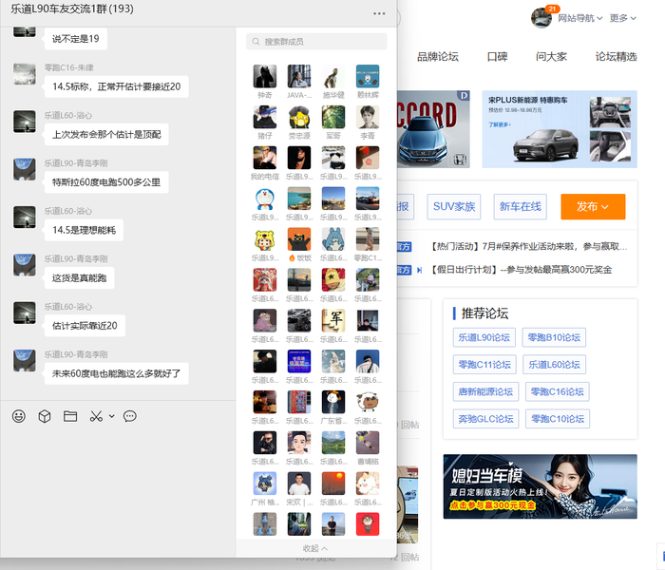The width and height of the screenshot is (665, 570).
Task: Click the scissors screenshot tool
Action: [x=96, y=416]
